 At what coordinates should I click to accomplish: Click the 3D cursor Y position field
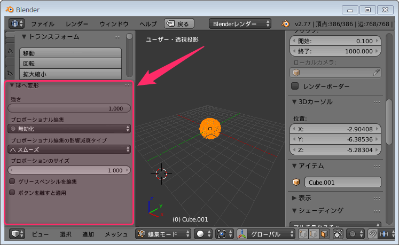point(335,139)
